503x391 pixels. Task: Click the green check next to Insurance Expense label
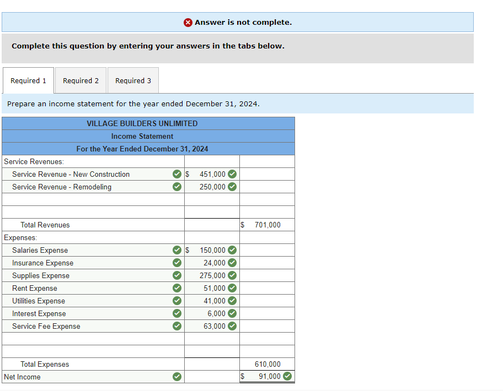pyautogui.click(x=176, y=263)
